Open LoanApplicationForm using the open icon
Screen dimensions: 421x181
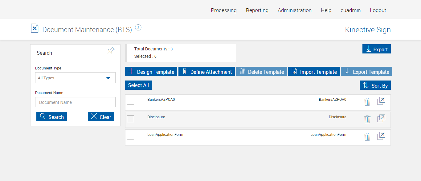coord(381,136)
